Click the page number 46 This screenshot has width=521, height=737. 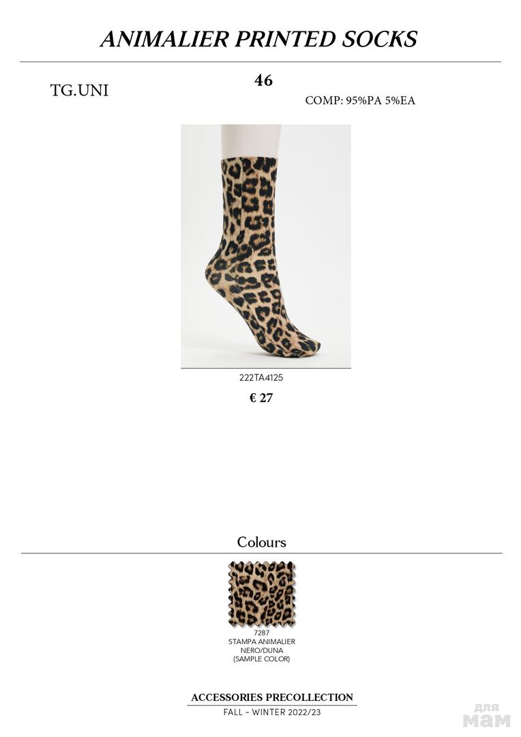coord(263,81)
